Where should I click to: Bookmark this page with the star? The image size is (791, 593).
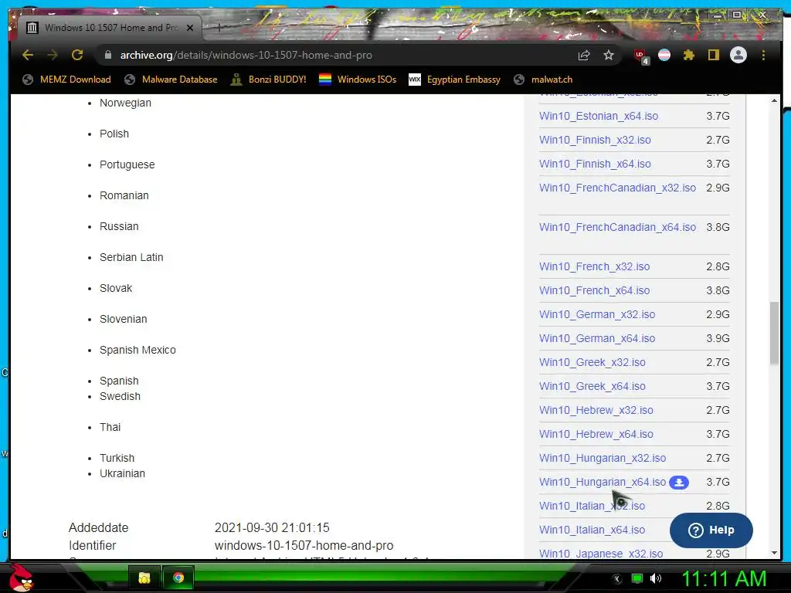[609, 55]
